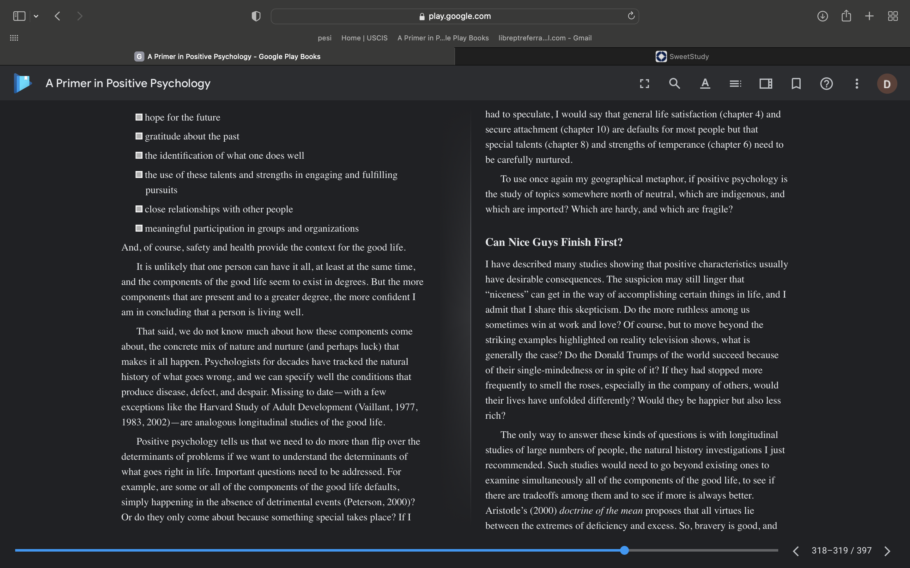Click the Google Play Books logo
Viewport: 910px width, 568px height.
tap(22, 83)
